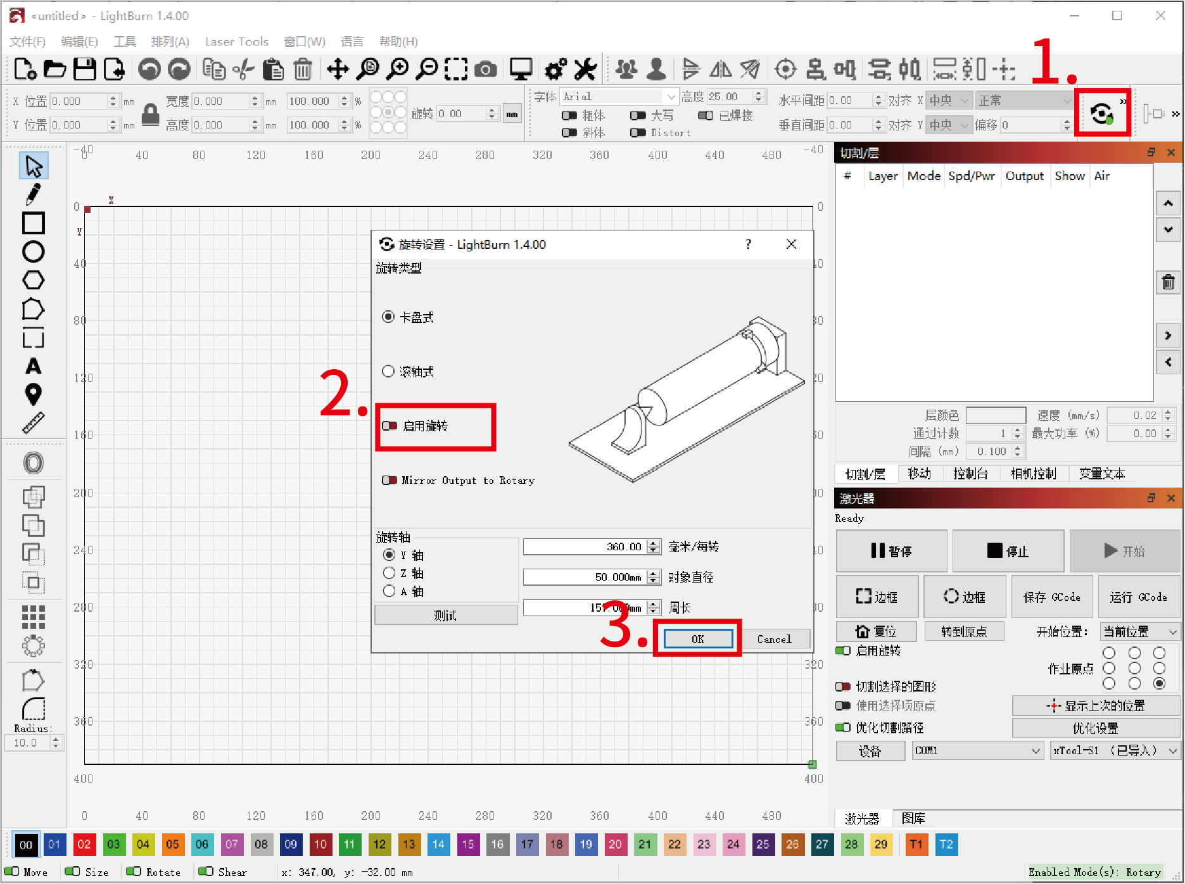The height and width of the screenshot is (884, 1185).
Task: Click the Measure ruler tool
Action: pyautogui.click(x=33, y=423)
